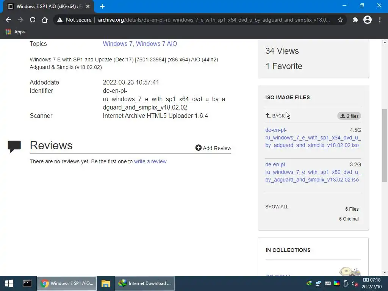Switch to Internet Download Manager taskbar button

point(145,283)
